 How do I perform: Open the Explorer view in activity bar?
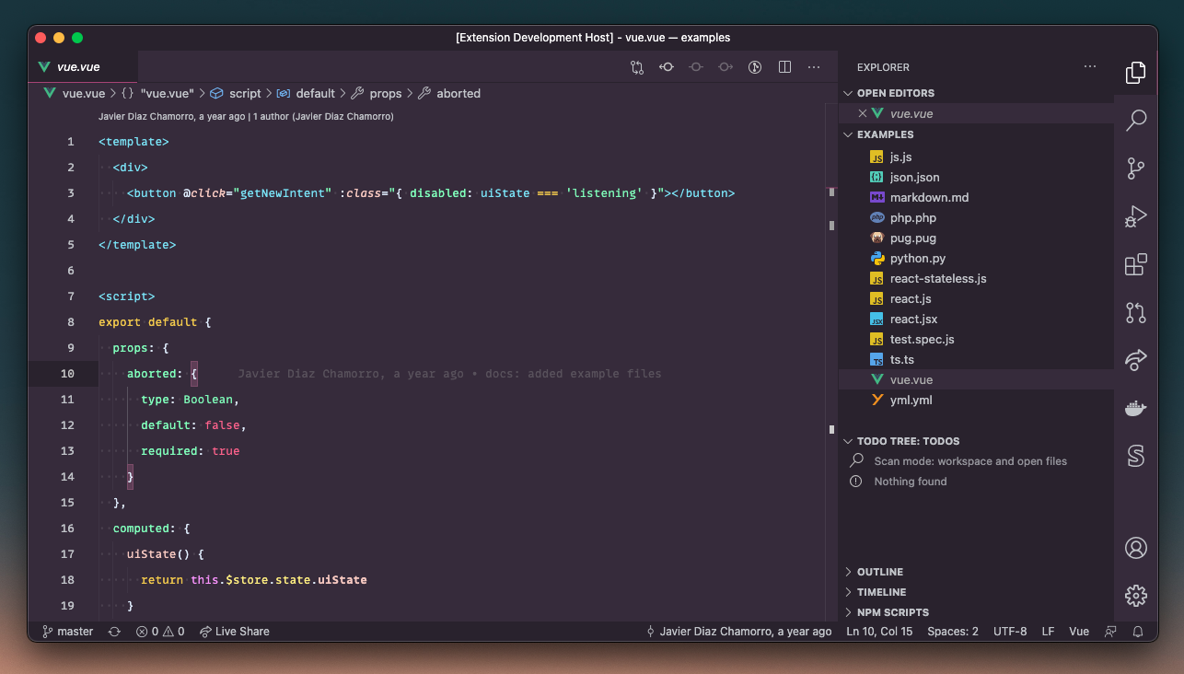point(1136,72)
